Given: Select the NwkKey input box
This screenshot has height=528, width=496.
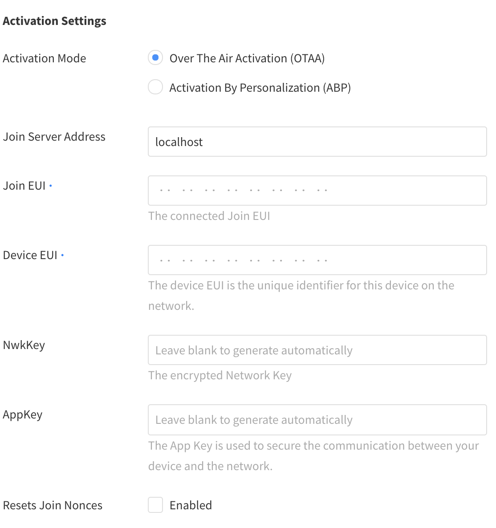Looking at the screenshot, I should [317, 350].
